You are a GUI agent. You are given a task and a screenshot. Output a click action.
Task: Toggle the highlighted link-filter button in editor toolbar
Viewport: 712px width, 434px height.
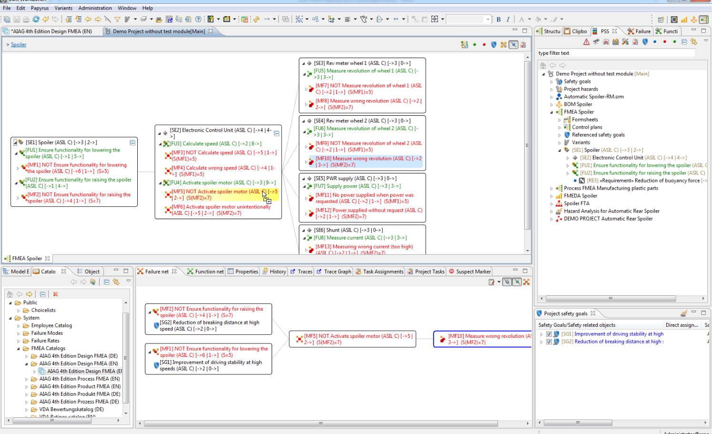pyautogui.click(x=513, y=45)
